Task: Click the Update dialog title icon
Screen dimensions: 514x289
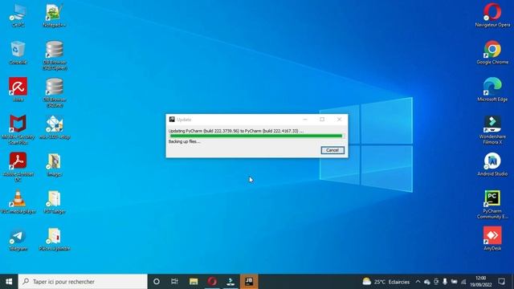Action: pyautogui.click(x=172, y=120)
